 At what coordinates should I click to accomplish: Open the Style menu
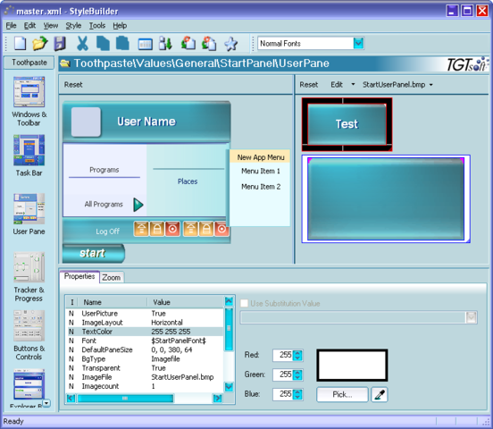73,26
